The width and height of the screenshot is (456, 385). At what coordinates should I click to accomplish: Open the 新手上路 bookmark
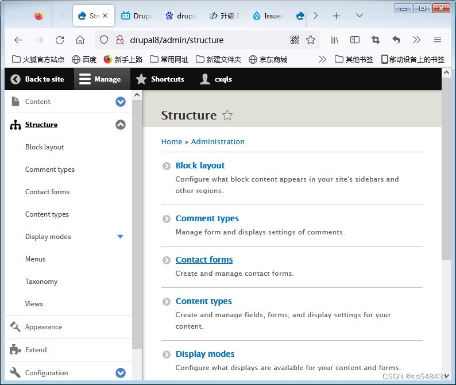click(x=123, y=59)
